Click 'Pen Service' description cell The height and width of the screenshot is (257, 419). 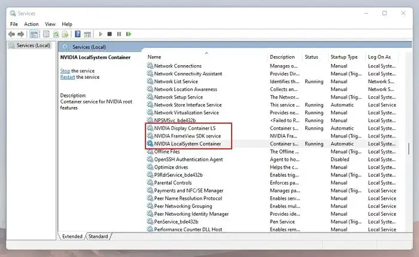282,222
